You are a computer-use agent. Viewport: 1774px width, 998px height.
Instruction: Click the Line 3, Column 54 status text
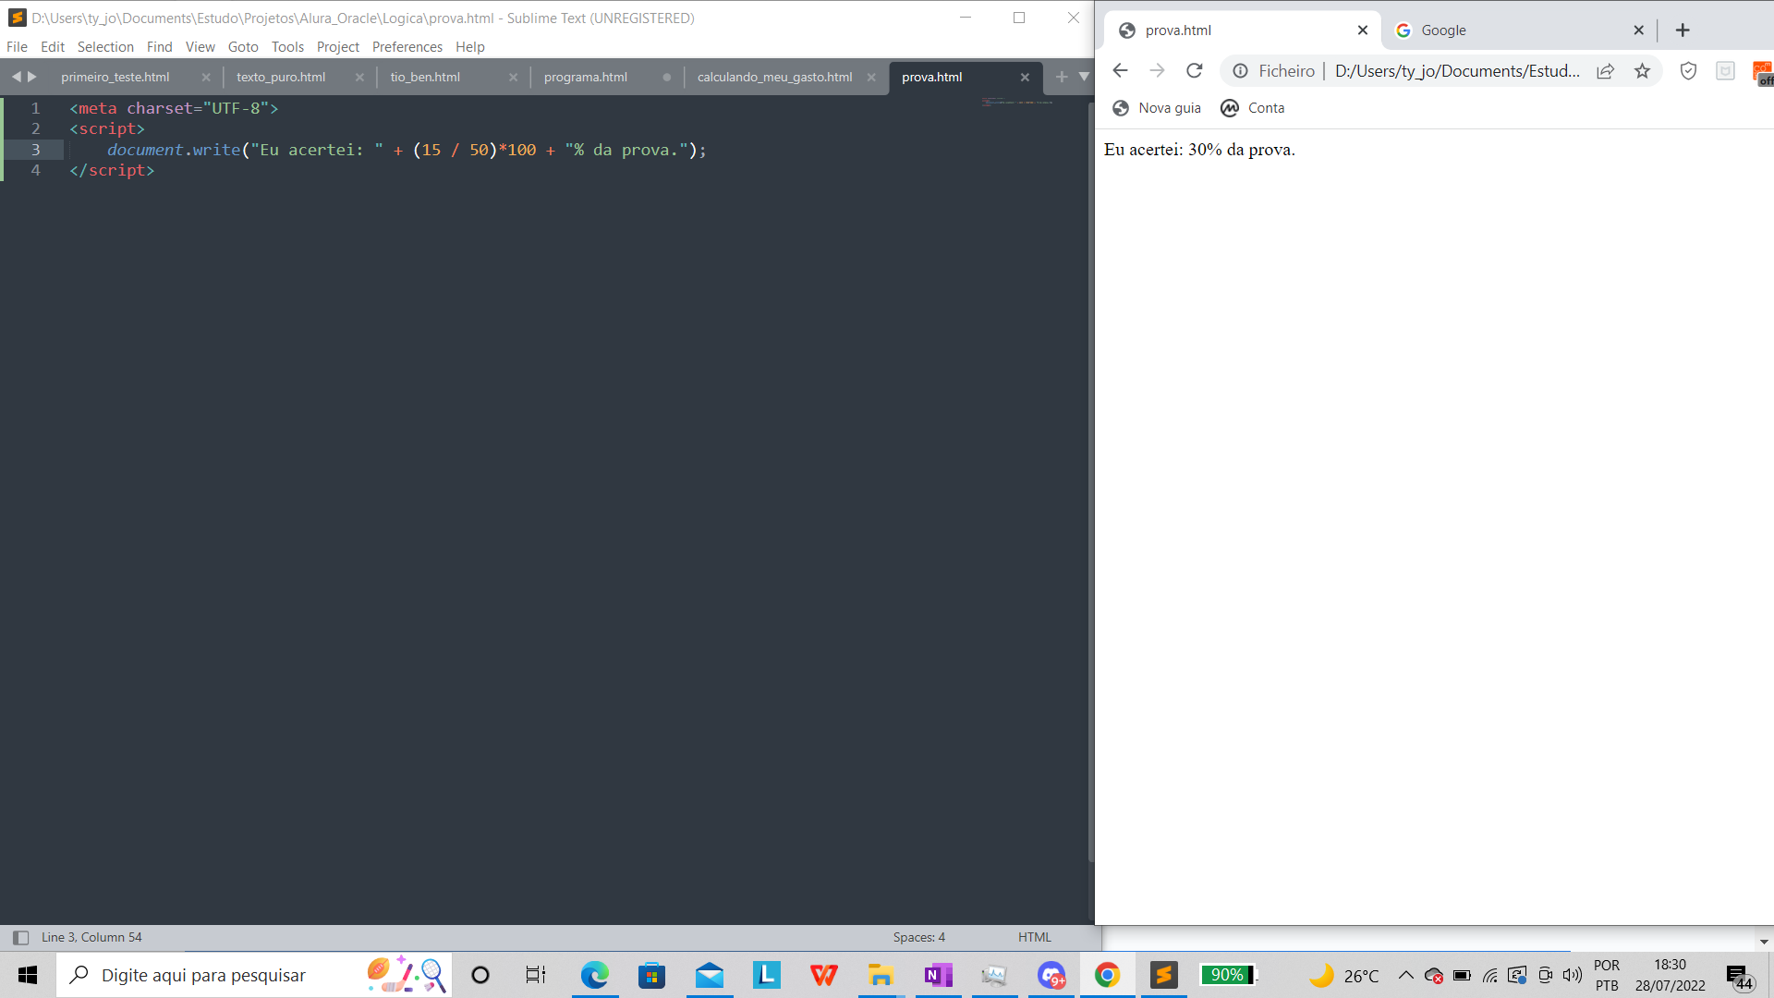[x=91, y=937]
